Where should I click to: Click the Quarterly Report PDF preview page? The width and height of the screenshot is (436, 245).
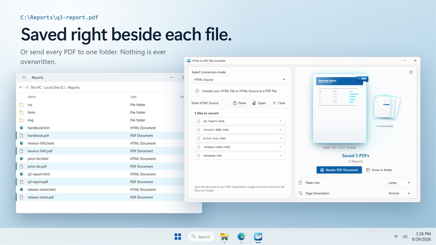click(340, 109)
